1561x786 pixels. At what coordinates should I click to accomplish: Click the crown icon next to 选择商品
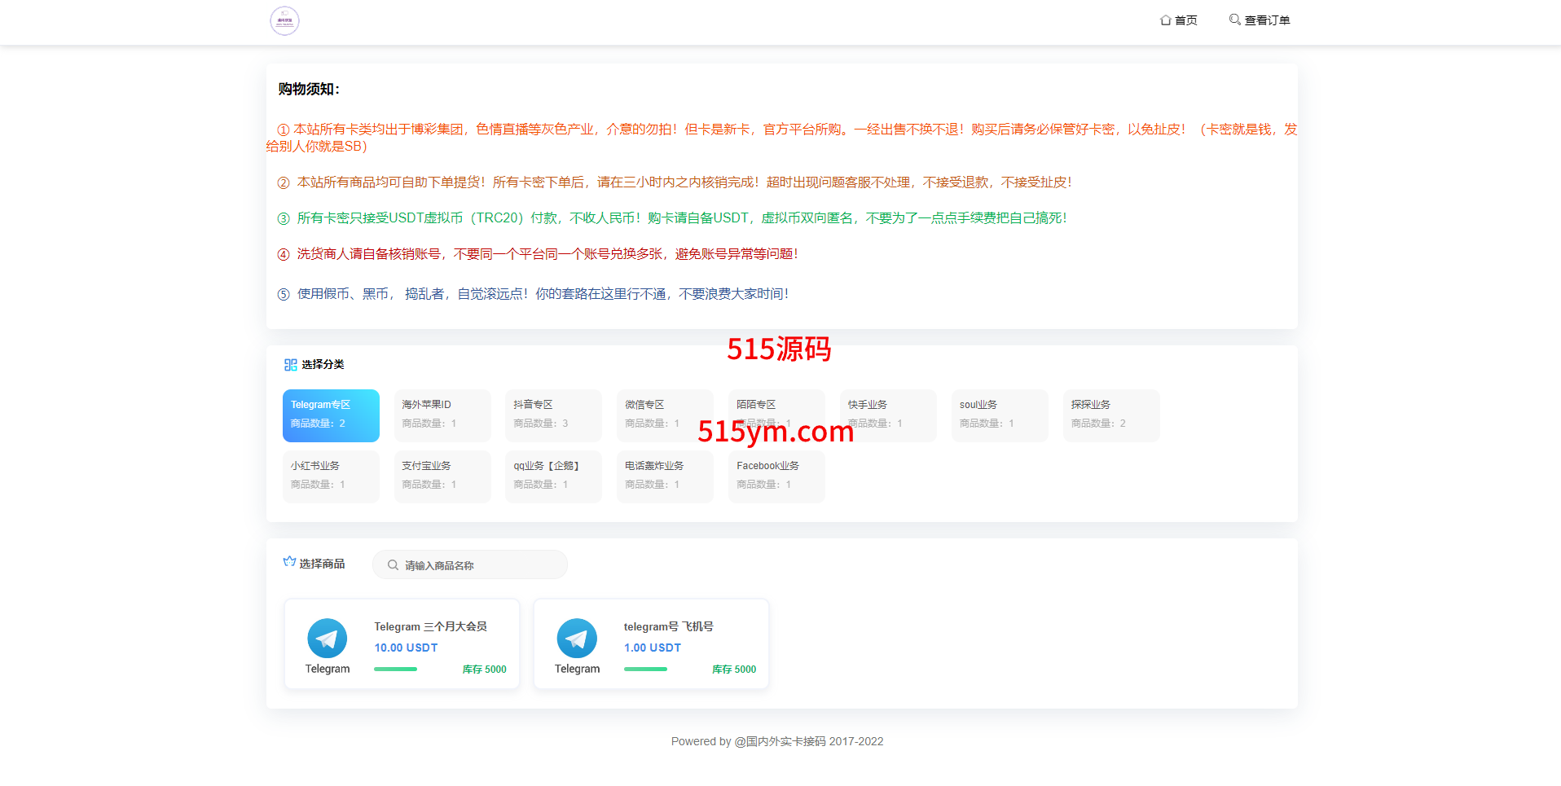289,562
